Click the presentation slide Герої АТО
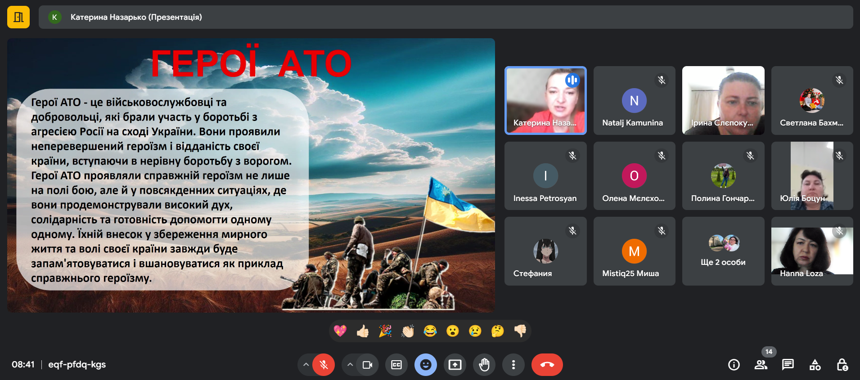 click(x=251, y=175)
